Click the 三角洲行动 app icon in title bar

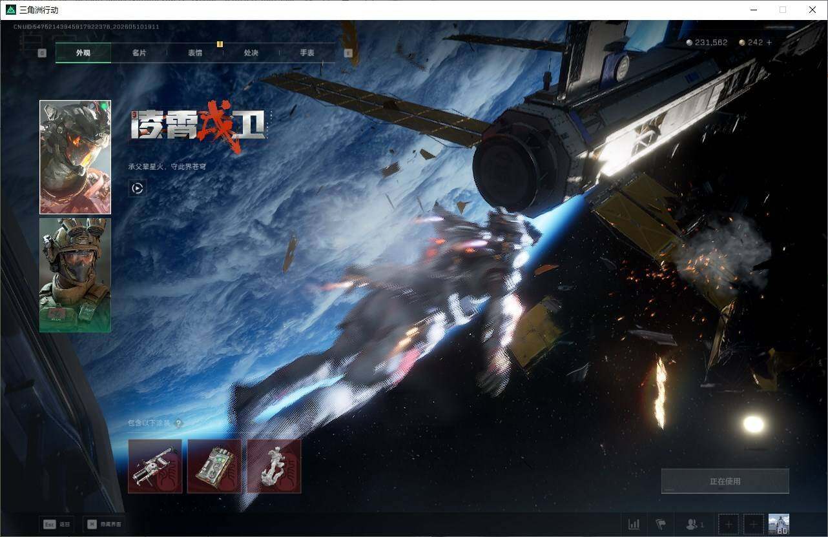coord(11,10)
